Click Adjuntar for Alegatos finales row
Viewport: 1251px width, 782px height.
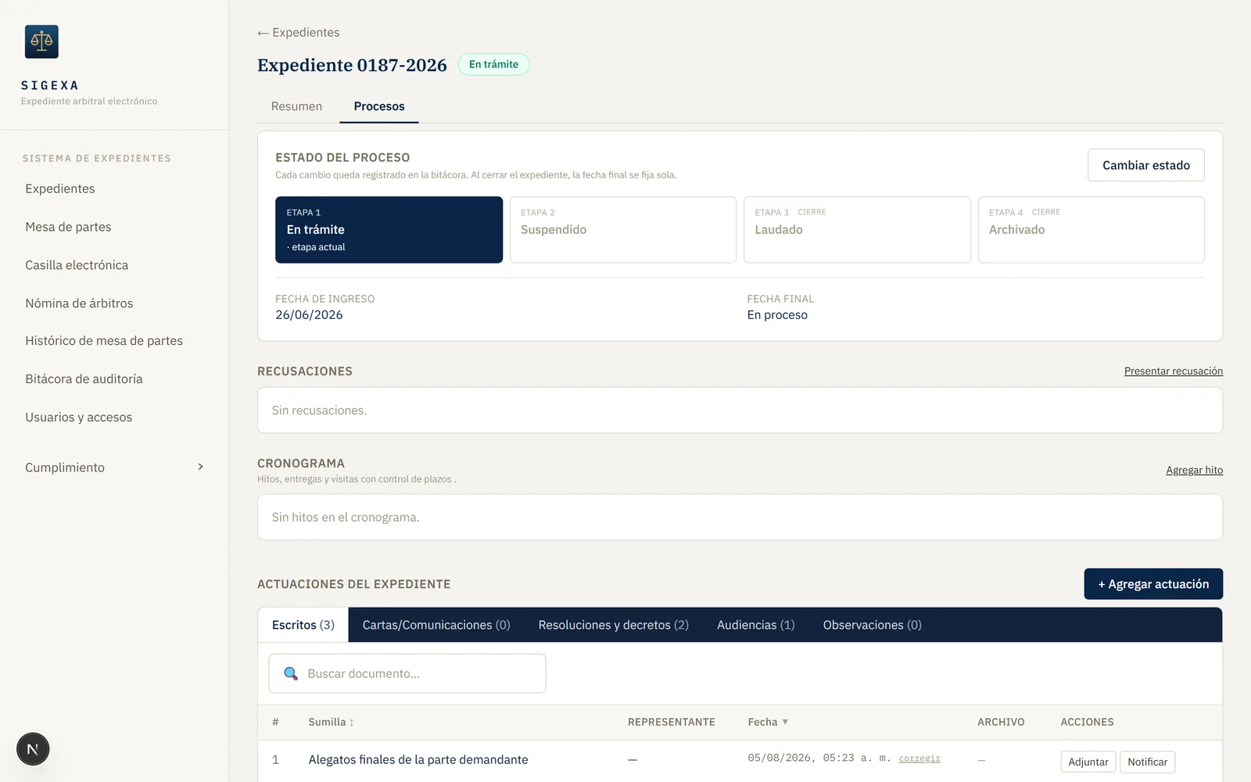[1088, 762]
